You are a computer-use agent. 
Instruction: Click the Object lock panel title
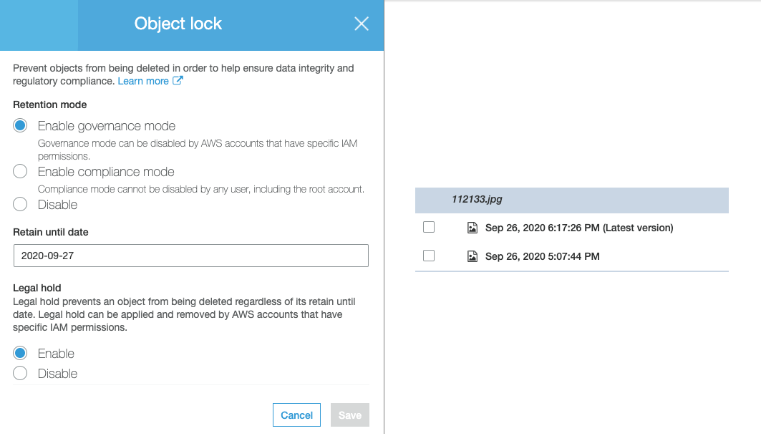[178, 24]
